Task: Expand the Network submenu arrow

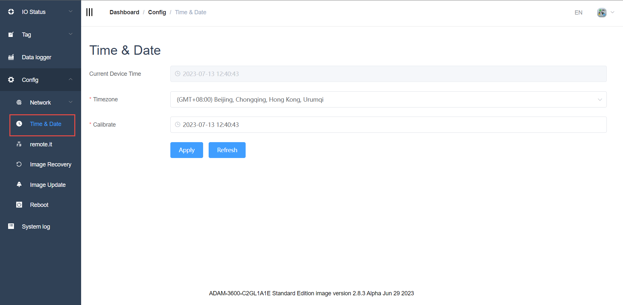Action: point(70,102)
